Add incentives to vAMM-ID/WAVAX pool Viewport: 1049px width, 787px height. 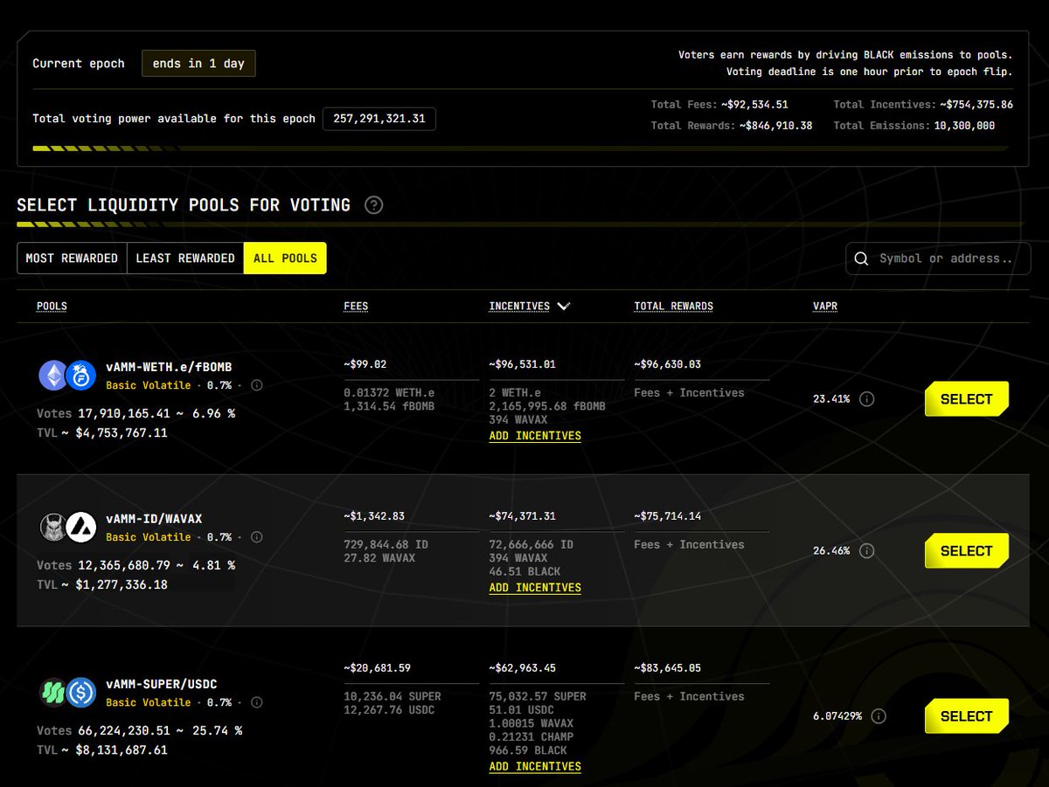coord(535,588)
